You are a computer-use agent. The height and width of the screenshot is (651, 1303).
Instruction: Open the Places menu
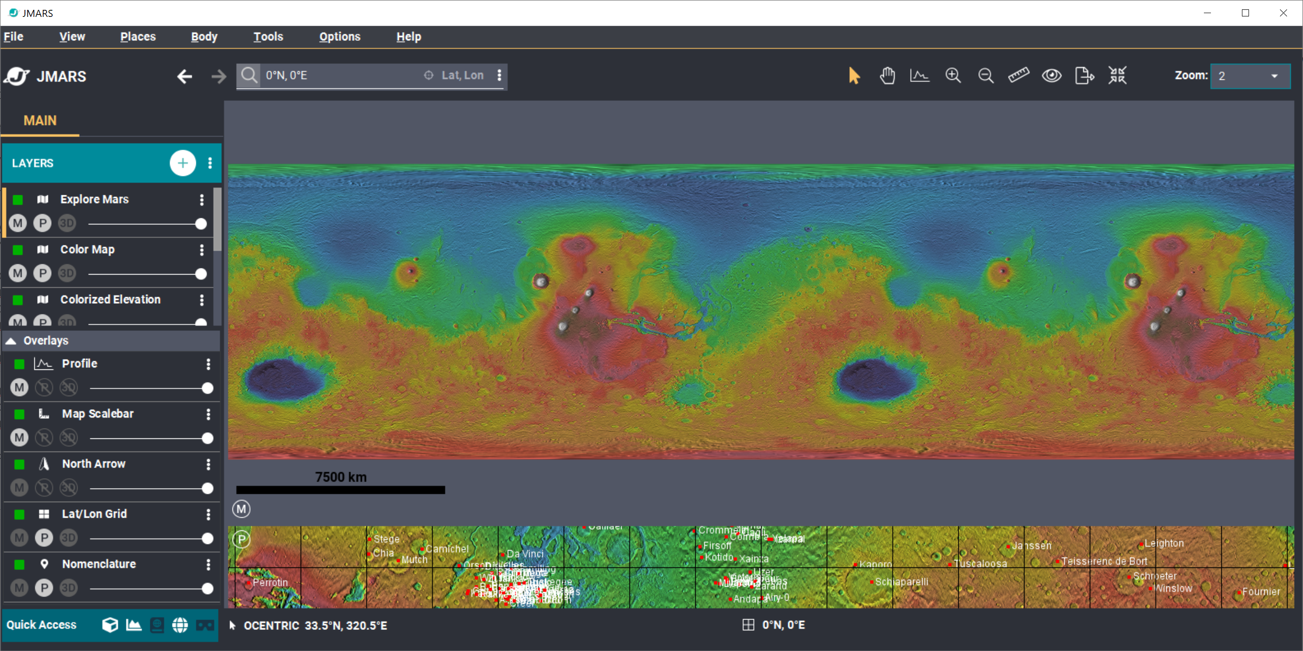pos(138,37)
